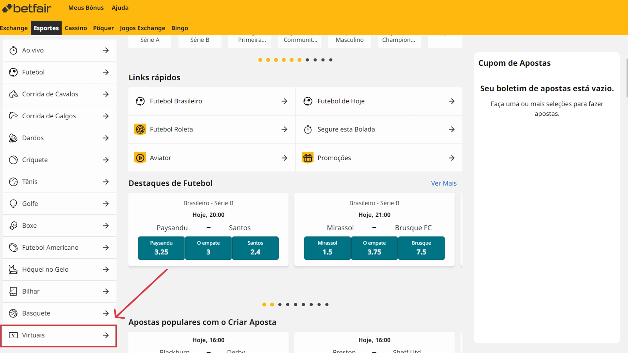
Task: Click the arrow next to Futebol Brasileiro
Action: point(284,101)
